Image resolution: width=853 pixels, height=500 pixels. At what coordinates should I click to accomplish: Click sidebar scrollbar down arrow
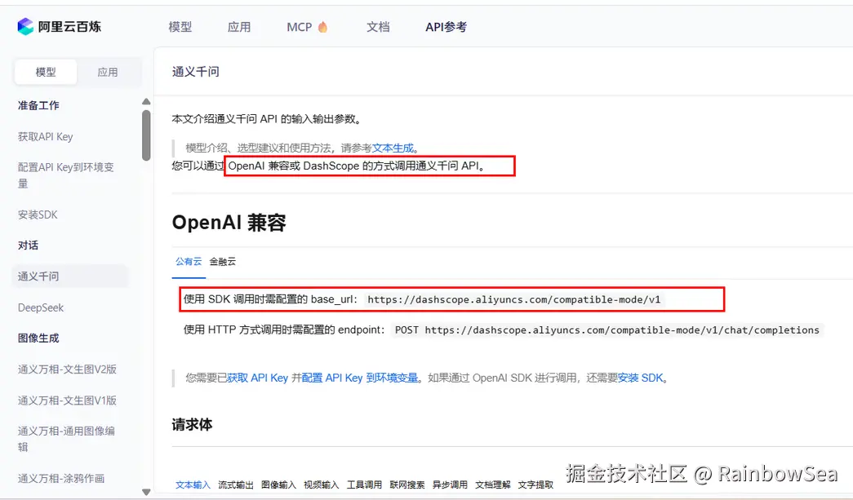(146, 492)
